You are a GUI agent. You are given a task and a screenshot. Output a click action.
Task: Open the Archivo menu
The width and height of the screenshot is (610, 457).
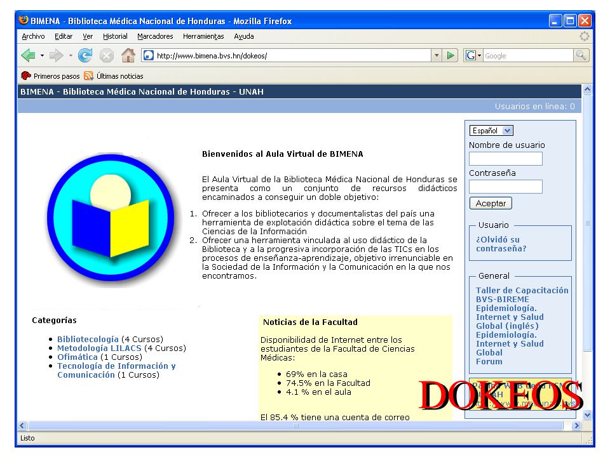click(33, 36)
